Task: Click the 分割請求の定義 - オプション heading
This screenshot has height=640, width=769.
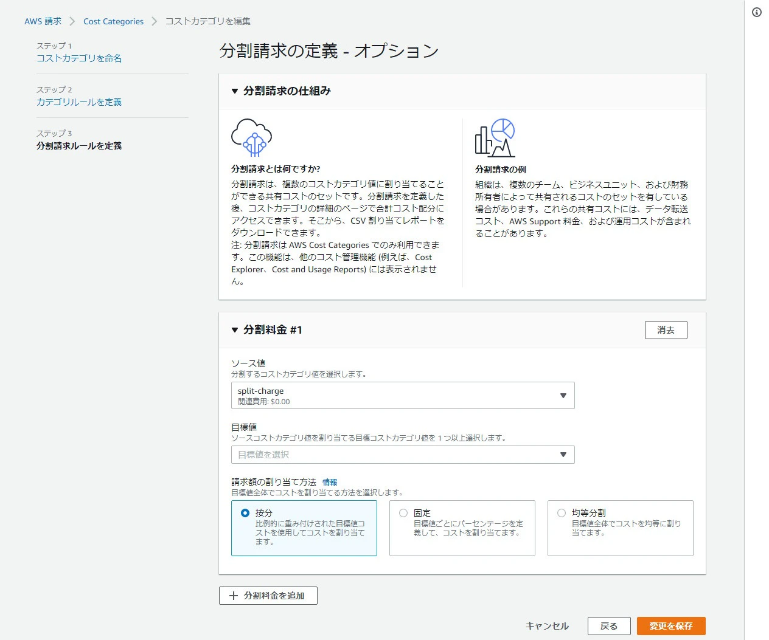Action: [x=329, y=50]
